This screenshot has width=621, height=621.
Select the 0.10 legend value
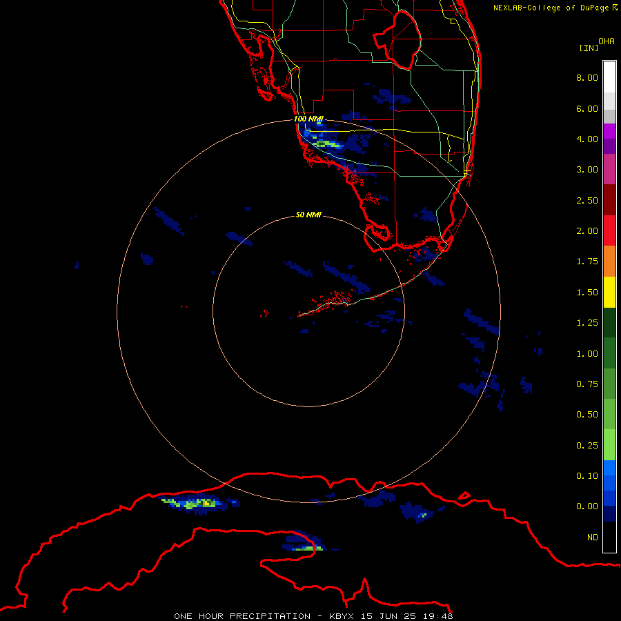point(587,476)
